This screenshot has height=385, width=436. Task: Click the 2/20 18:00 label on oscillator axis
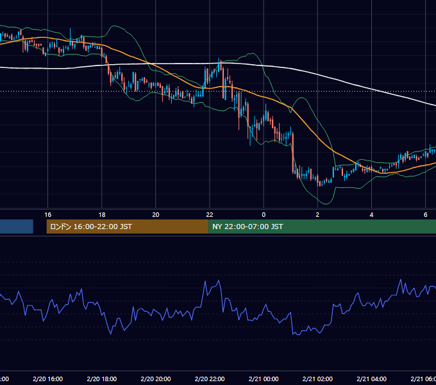(x=102, y=379)
